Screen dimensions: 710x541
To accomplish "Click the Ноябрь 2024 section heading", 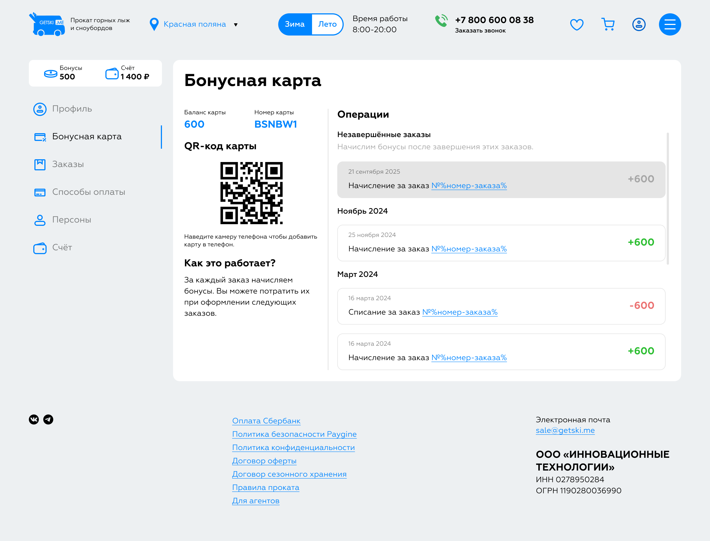I will 362,211.
